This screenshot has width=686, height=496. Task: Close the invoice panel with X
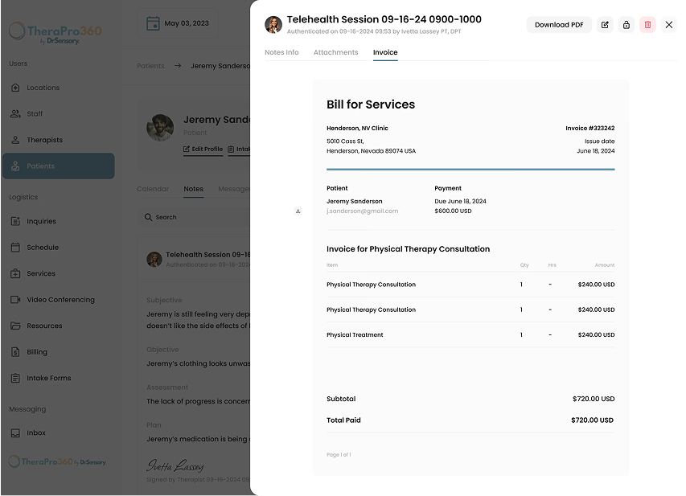669,25
